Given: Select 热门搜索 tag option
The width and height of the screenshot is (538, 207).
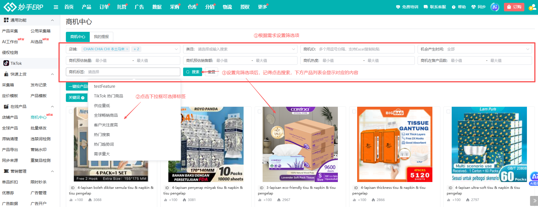Looking at the screenshot, I should pos(134,135).
